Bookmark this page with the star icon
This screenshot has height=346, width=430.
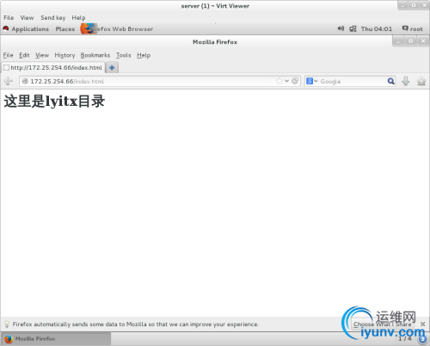pos(279,81)
